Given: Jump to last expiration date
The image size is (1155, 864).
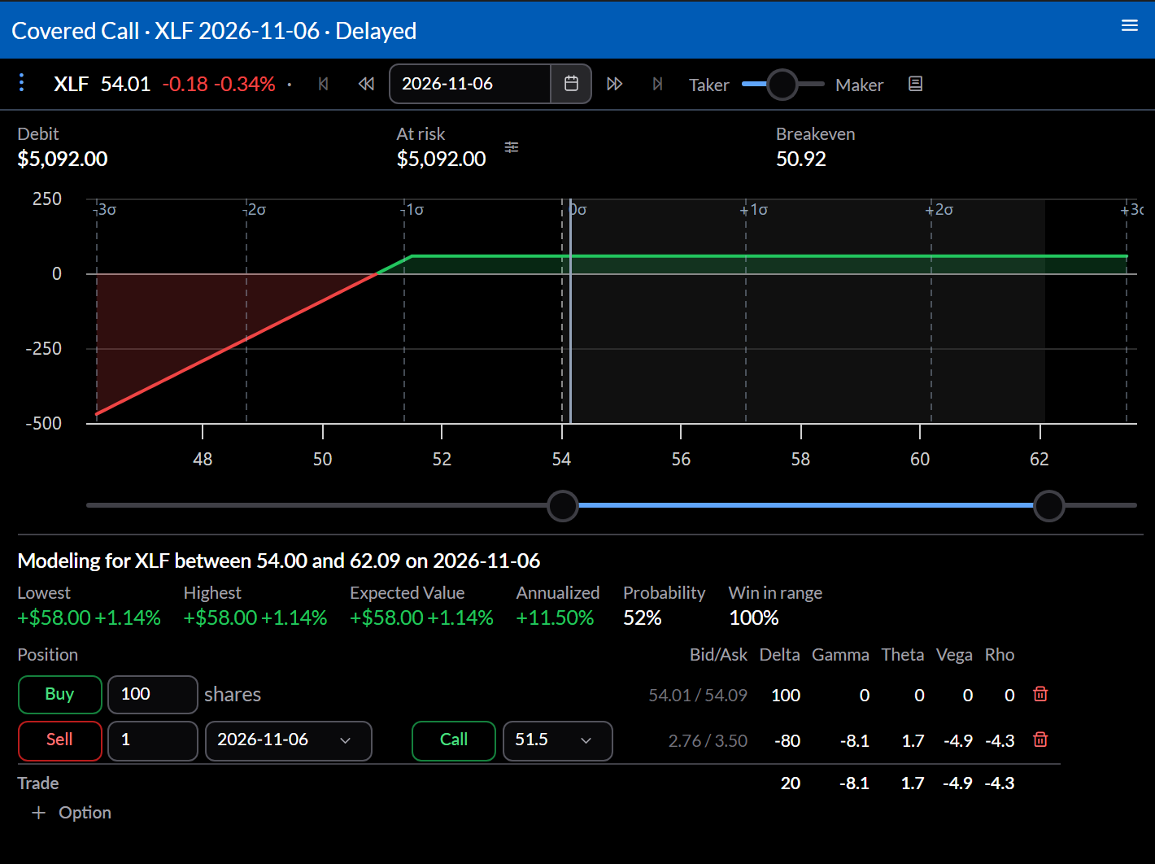Looking at the screenshot, I should point(657,84).
